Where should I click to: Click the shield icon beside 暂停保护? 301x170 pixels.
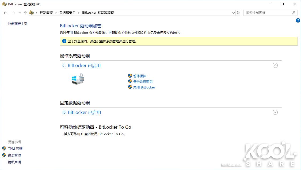130,76
